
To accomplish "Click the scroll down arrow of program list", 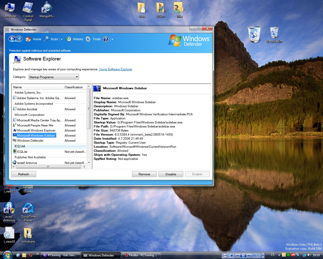I will [x=89, y=163].
